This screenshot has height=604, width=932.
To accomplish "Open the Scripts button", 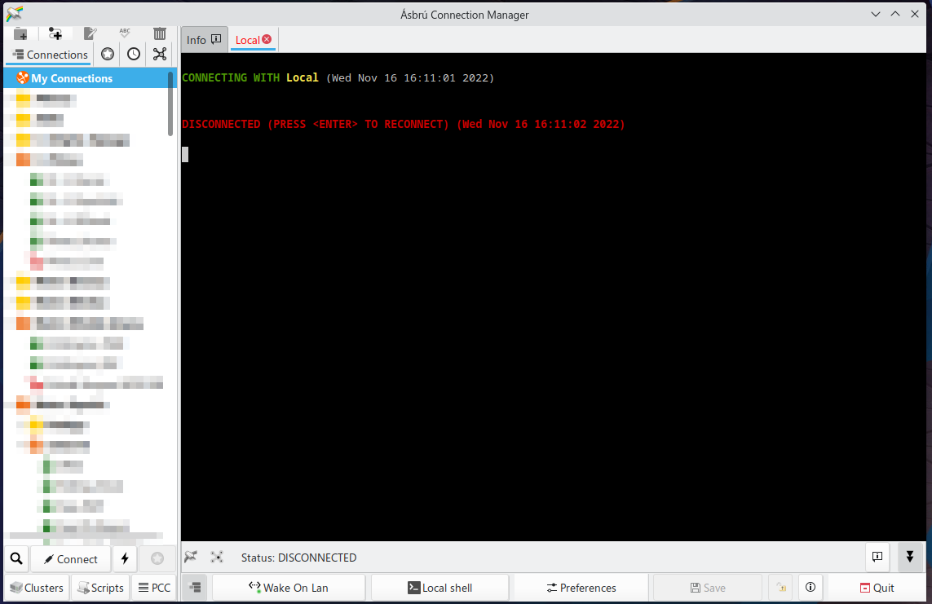I will pos(100,588).
